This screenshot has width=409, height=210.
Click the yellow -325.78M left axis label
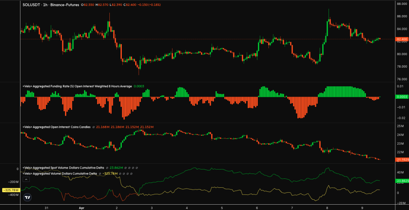10,190
